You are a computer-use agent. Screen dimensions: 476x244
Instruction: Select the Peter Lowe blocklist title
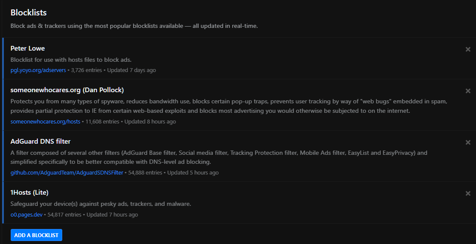click(27, 48)
